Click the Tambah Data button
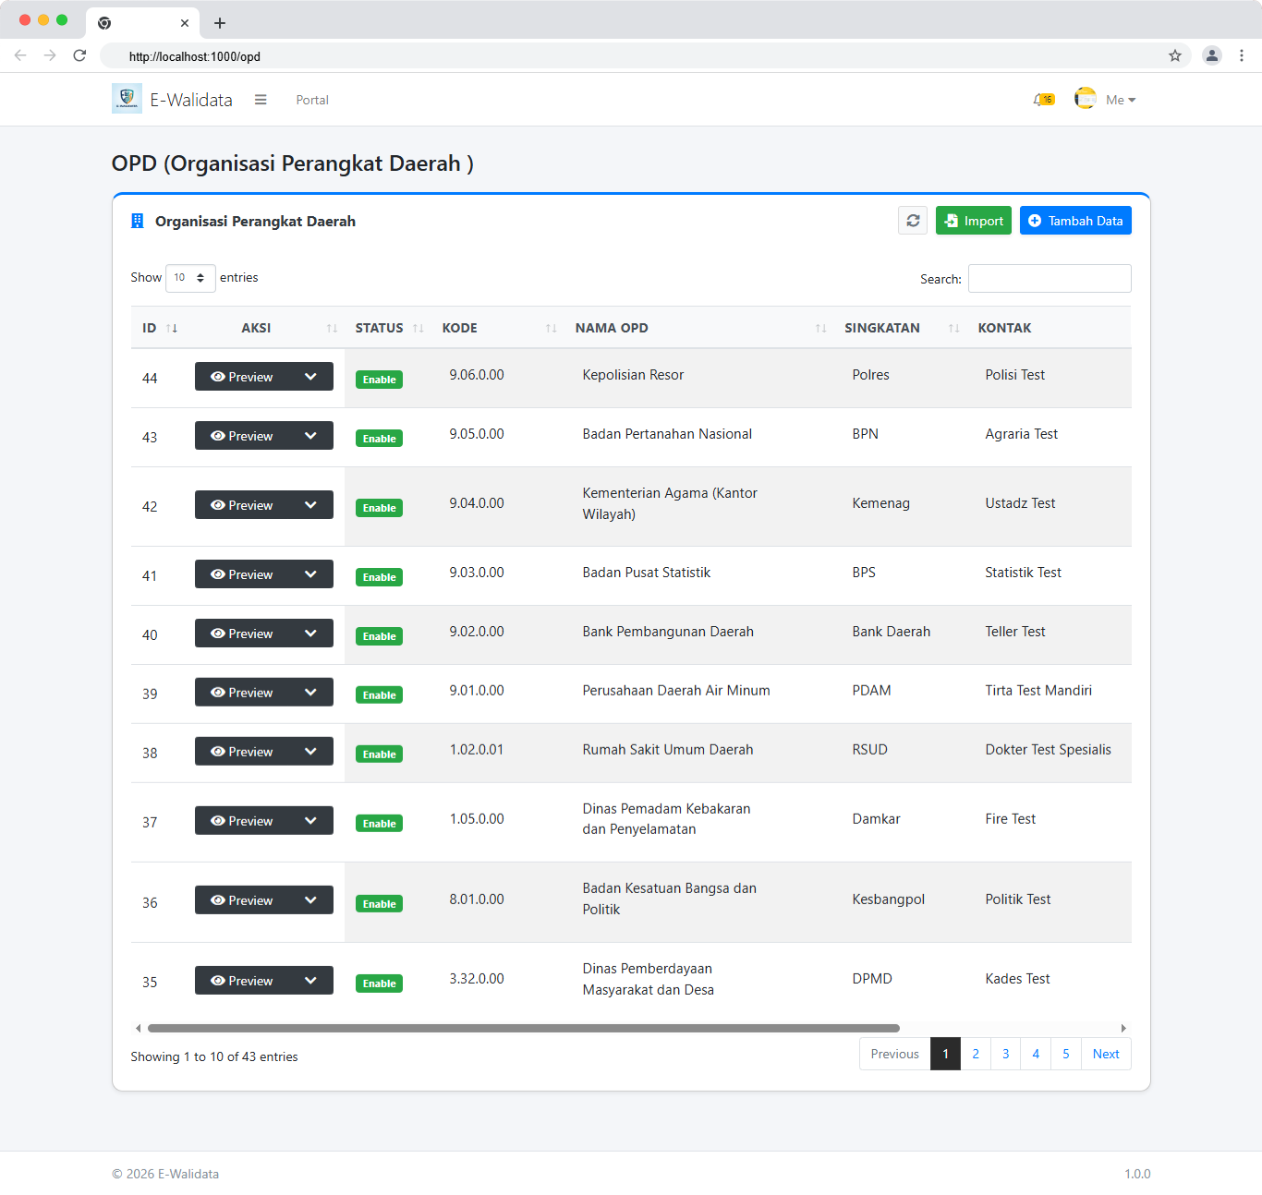The width and height of the screenshot is (1262, 1195). [x=1075, y=221]
